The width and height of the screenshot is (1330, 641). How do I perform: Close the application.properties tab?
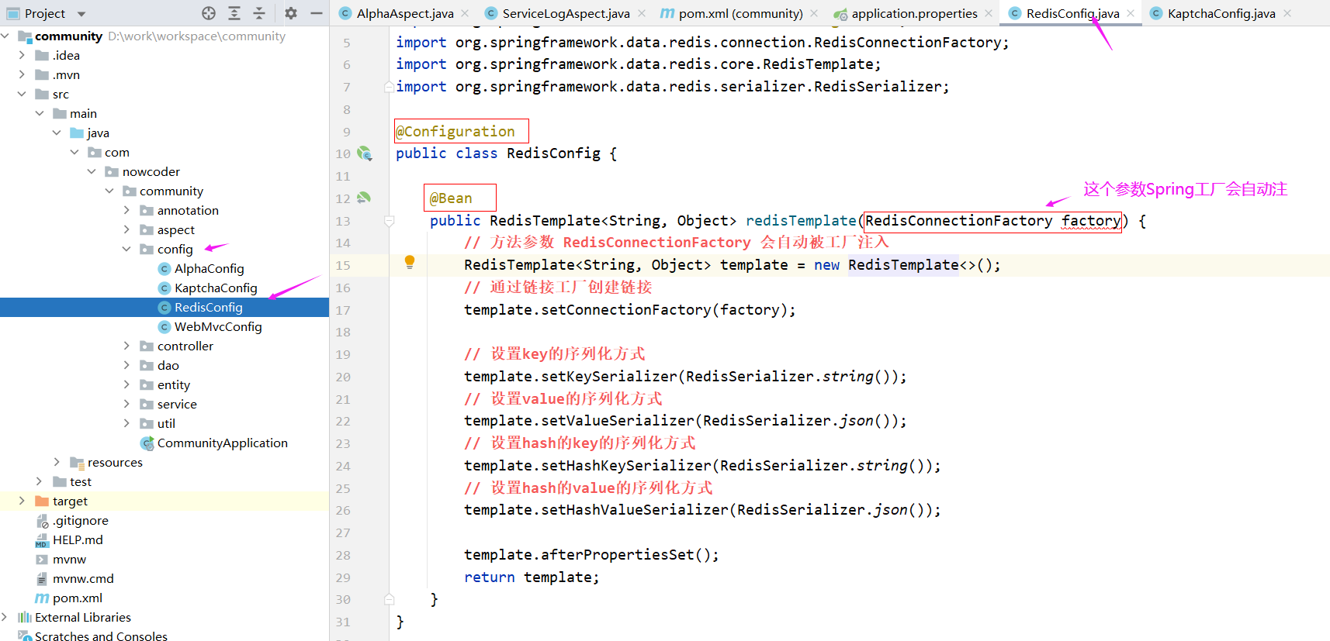tap(989, 13)
